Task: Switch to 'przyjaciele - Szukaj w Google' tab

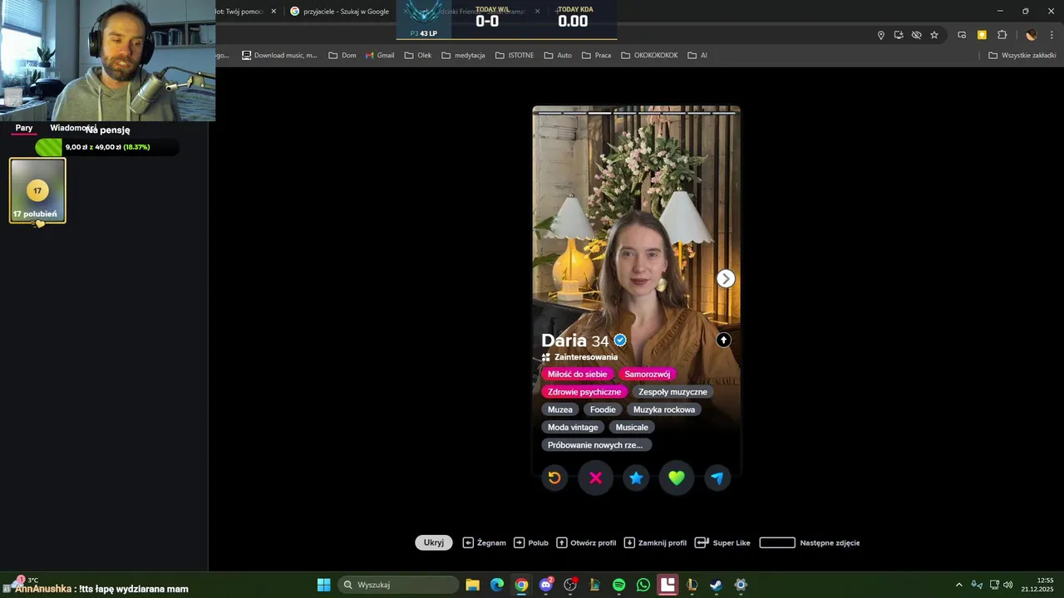Action: click(339, 12)
